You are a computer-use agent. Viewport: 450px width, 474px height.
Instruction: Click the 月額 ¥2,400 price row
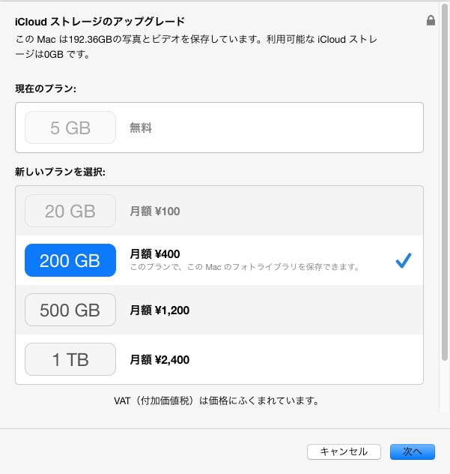click(x=159, y=359)
